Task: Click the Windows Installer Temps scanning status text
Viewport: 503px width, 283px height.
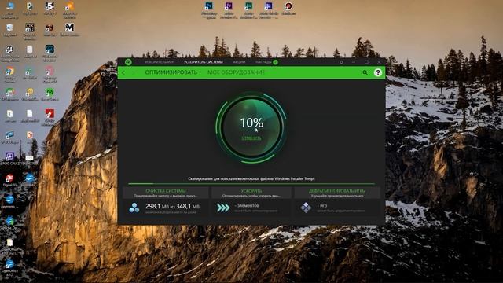Action: [x=251, y=178]
